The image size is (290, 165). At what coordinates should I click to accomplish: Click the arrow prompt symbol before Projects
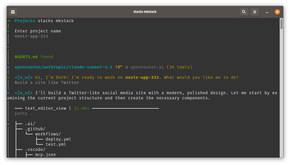[x=9, y=21]
